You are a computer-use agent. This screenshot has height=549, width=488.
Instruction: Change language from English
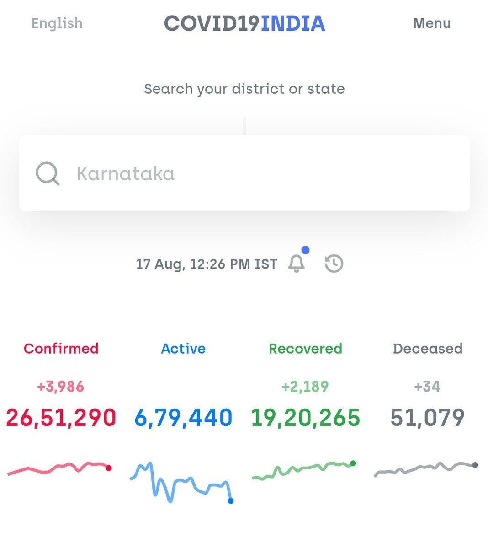click(57, 23)
